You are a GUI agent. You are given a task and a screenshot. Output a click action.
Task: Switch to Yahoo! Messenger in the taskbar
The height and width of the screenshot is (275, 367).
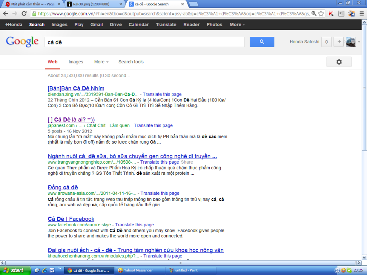[x=140, y=270]
